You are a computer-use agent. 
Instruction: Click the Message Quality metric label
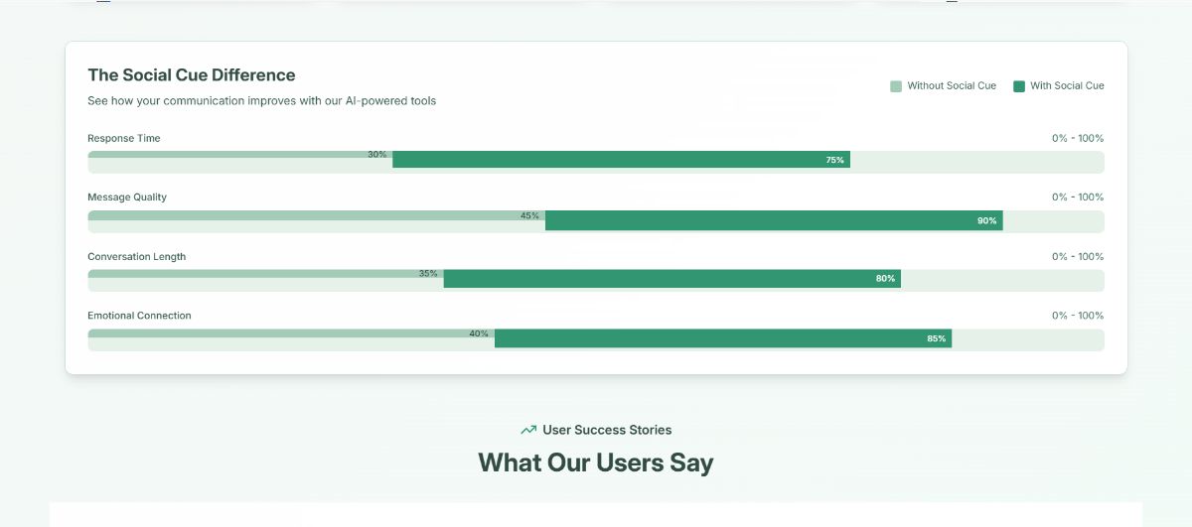pos(127,198)
